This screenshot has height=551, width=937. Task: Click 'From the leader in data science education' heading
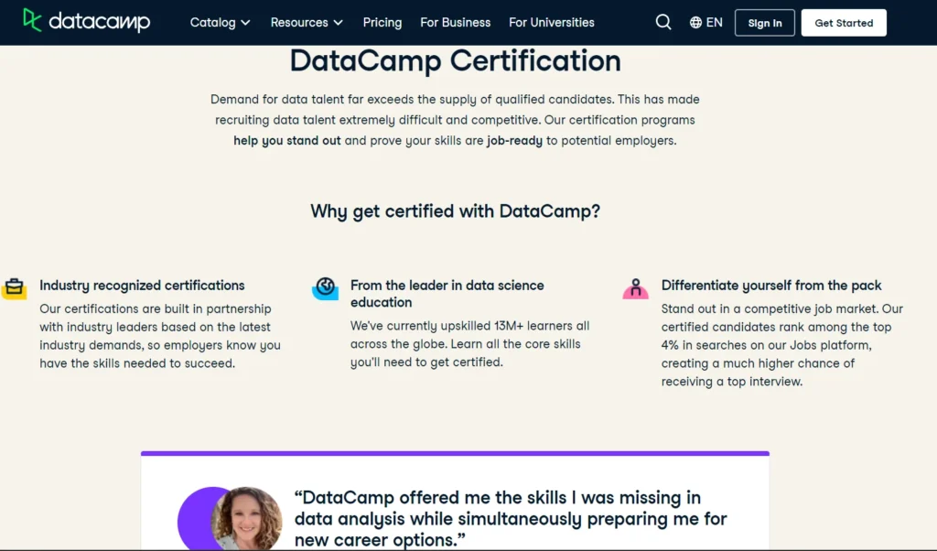pos(447,294)
